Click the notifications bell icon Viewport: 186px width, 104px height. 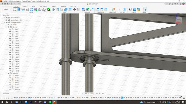[x=178, y=4]
